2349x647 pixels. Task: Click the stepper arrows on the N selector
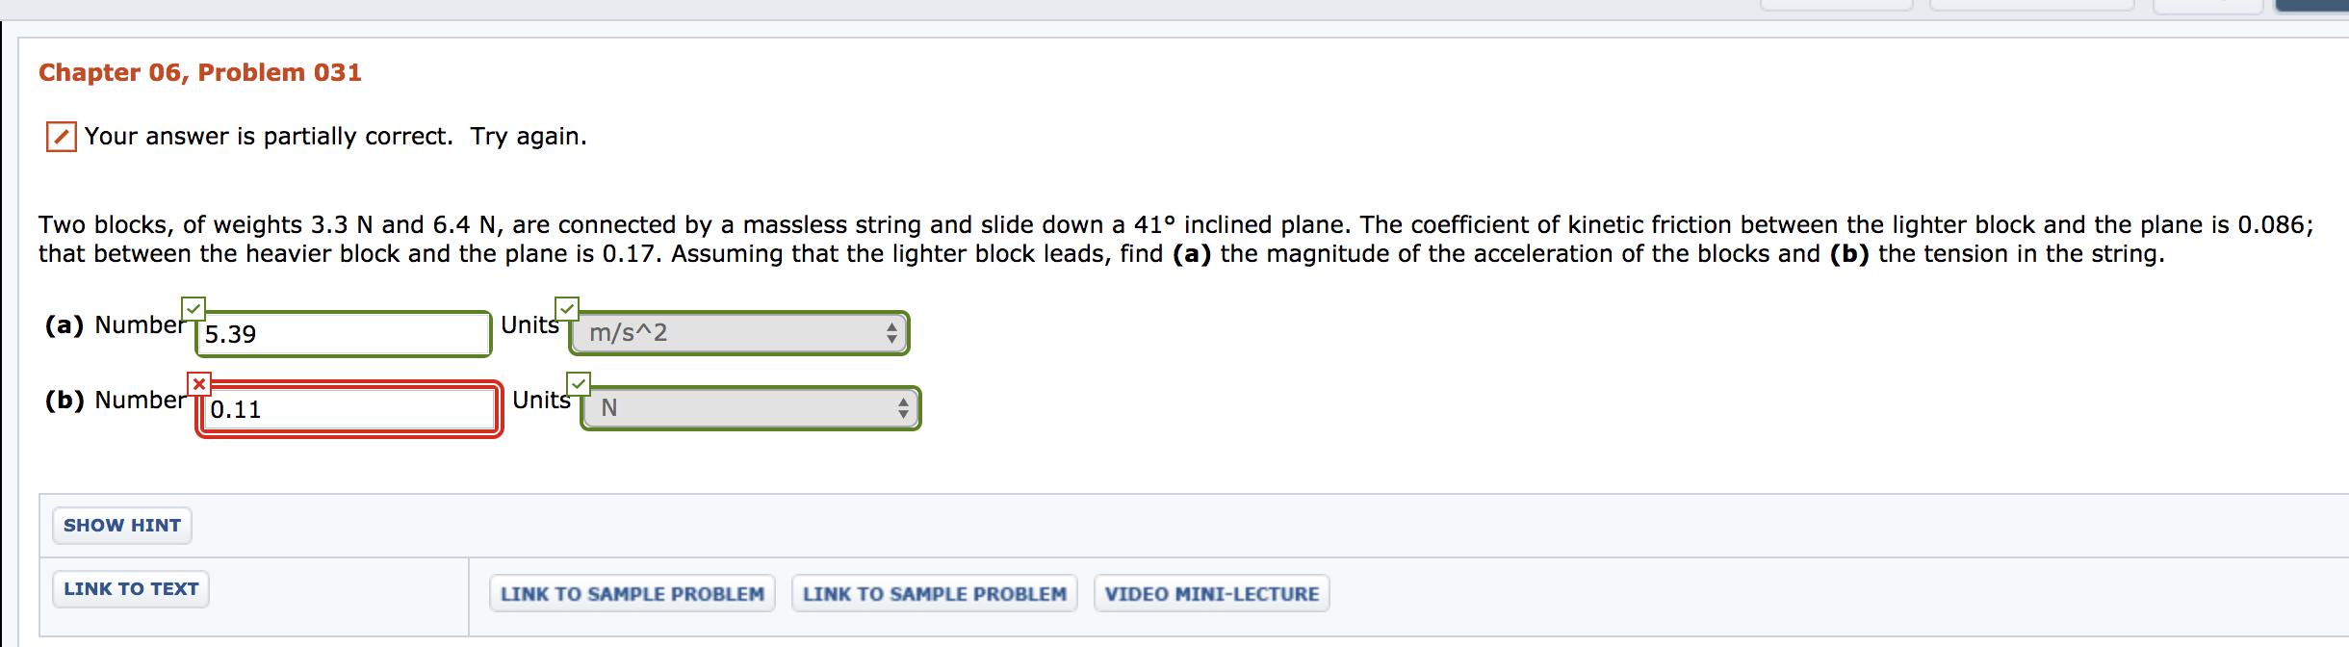903,408
